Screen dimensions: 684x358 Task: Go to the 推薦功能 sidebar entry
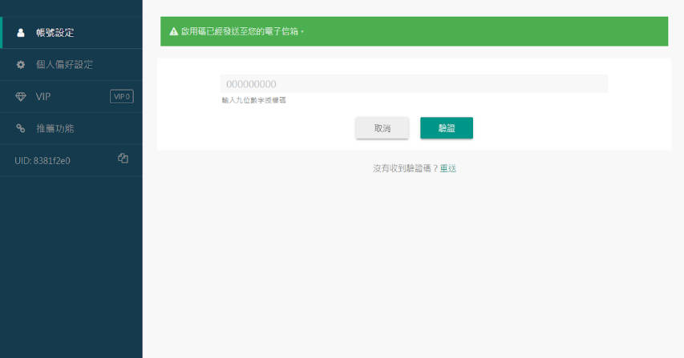[71, 128]
